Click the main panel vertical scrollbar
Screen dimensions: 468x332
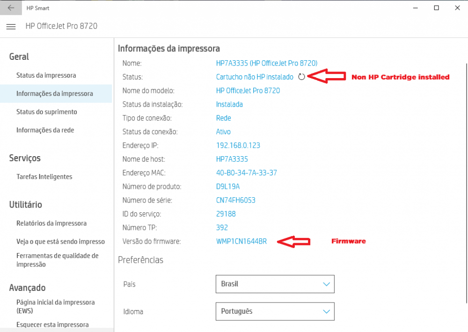[x=466, y=183]
